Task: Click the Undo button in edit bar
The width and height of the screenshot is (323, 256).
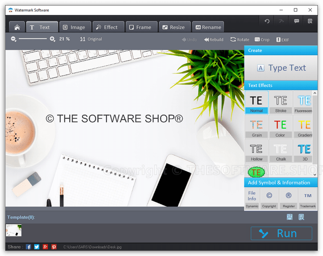Action: tap(189, 40)
